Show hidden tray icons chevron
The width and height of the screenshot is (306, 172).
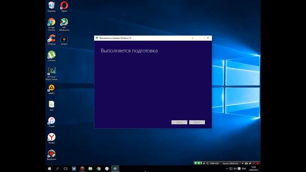pyautogui.click(x=227, y=169)
